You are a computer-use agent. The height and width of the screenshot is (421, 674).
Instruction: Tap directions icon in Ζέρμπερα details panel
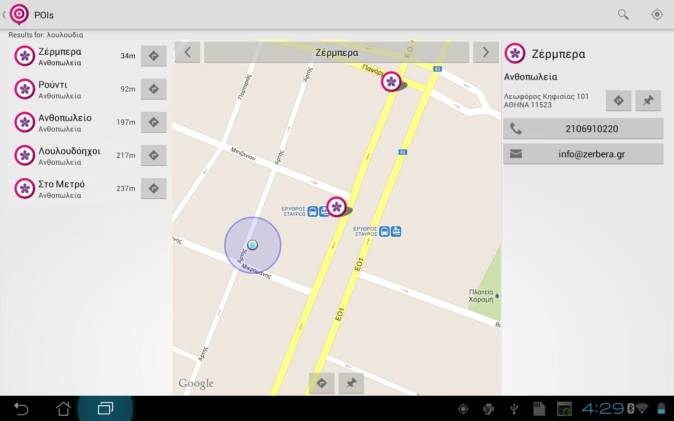[619, 101]
